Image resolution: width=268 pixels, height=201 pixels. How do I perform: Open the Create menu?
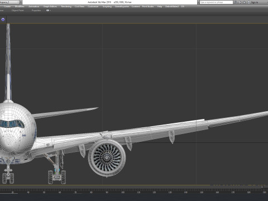coord(7,7)
